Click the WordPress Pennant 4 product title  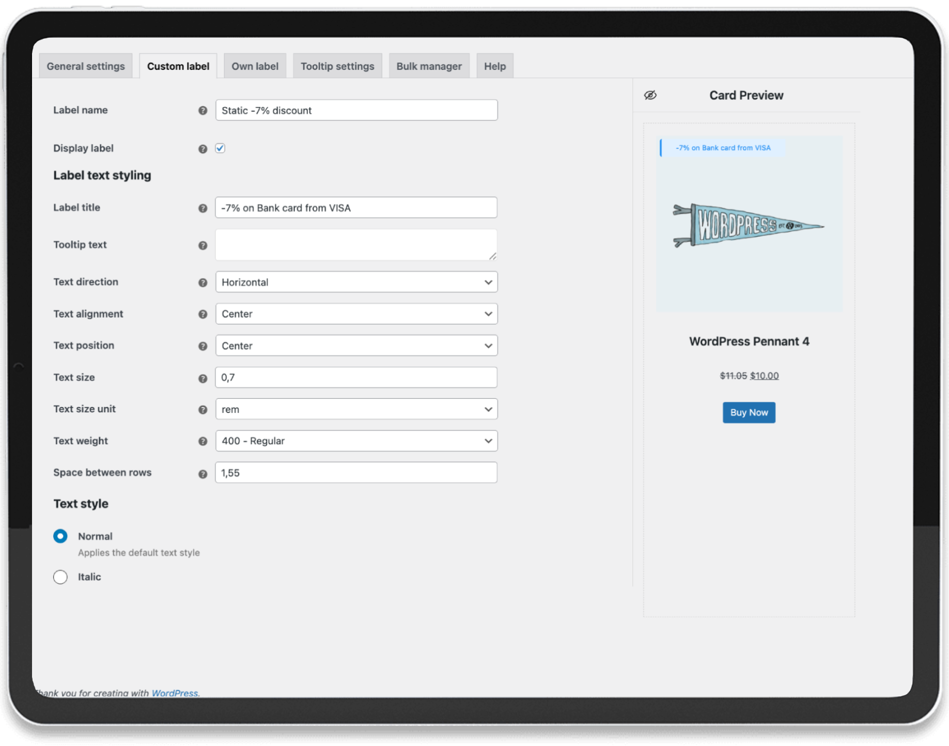pos(749,341)
